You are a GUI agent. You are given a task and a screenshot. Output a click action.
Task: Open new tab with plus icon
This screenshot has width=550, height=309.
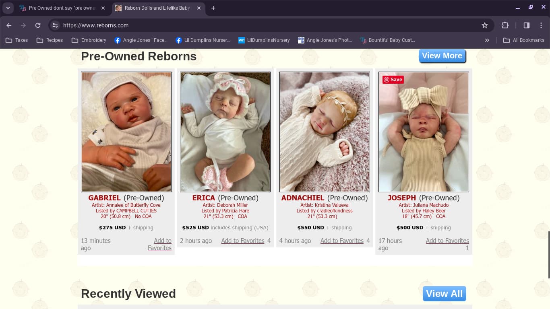coord(213,8)
